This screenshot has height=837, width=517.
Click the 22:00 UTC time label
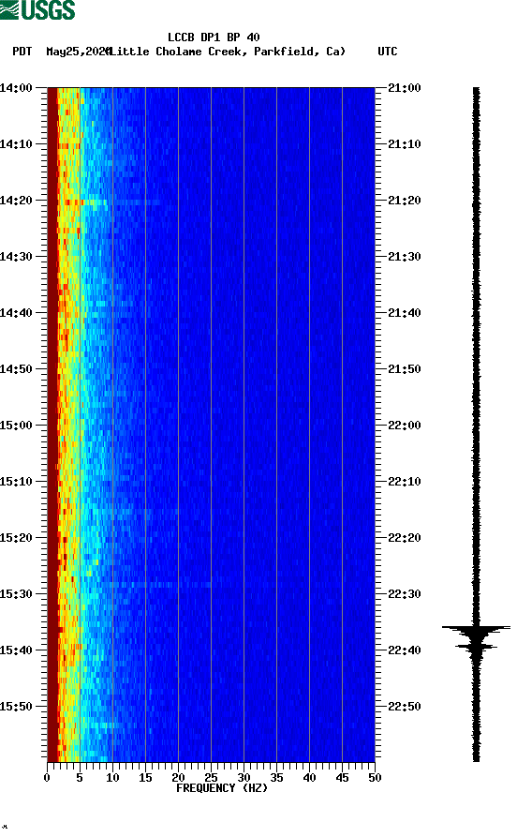405,426
